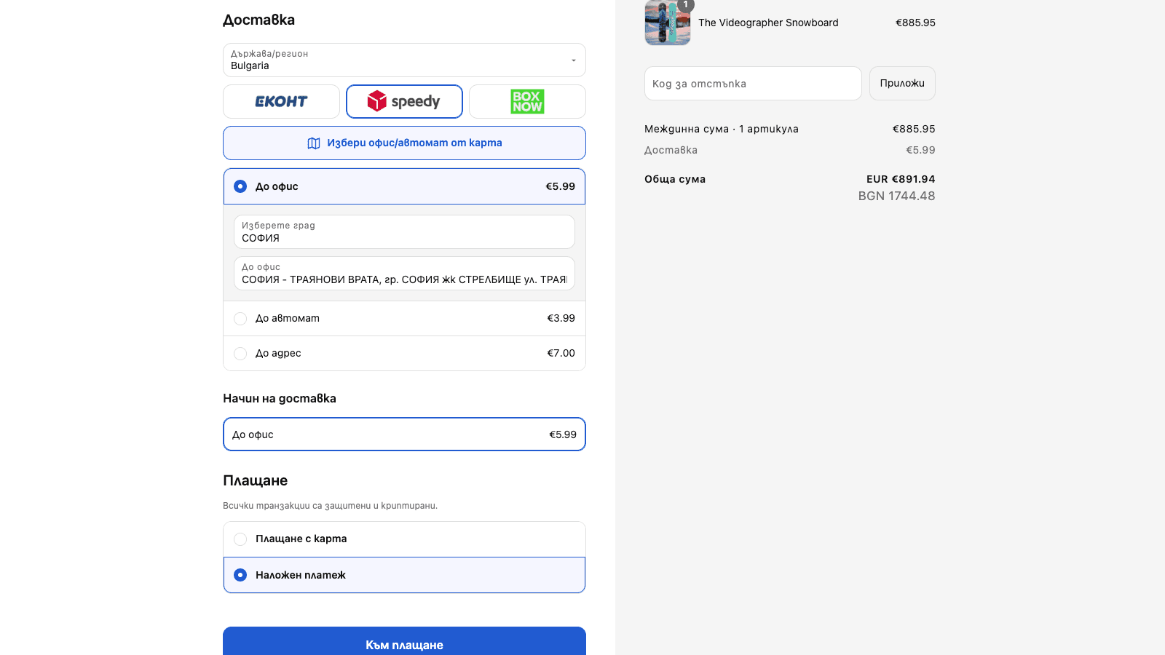The width and height of the screenshot is (1165, 655).
Task: Click the map icon beside office picker
Action: 314,143
